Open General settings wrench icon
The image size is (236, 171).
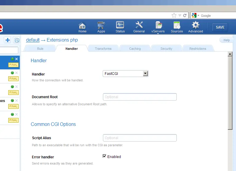click(139, 27)
